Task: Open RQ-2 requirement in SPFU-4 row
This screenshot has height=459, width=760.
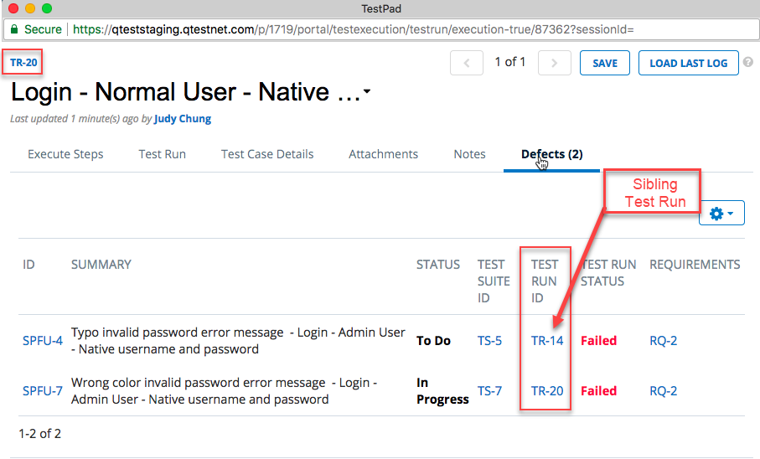Action: (663, 341)
